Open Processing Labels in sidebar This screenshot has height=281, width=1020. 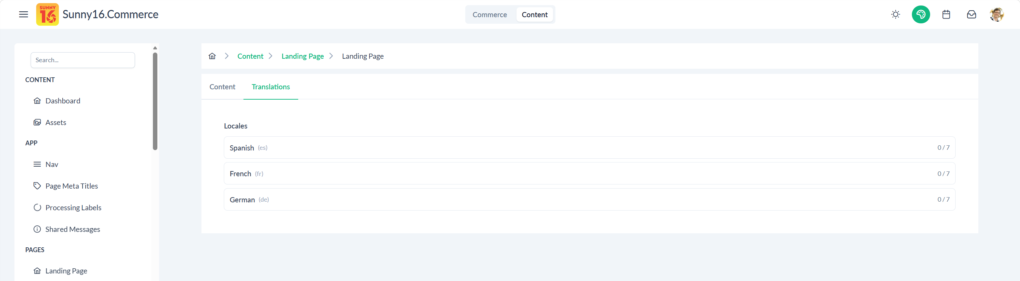73,208
